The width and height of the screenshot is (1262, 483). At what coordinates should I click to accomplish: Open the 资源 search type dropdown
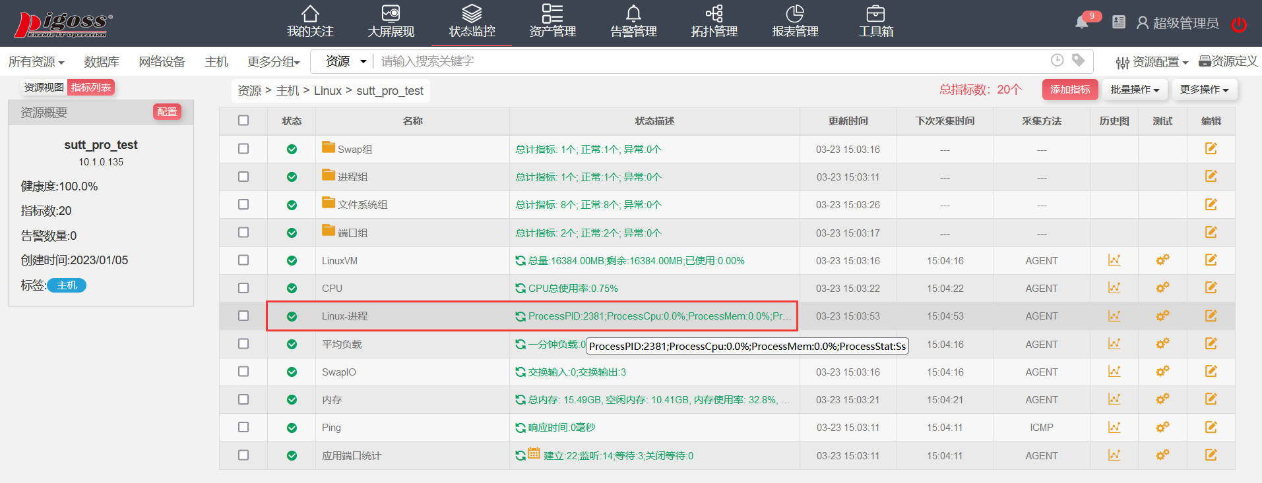pos(346,61)
